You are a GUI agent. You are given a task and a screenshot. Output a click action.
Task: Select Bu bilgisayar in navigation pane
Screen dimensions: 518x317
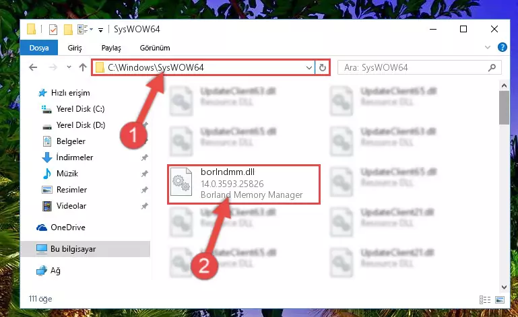click(86, 249)
